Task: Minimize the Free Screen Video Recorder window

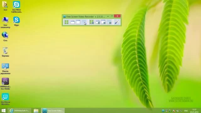Action: (108, 16)
